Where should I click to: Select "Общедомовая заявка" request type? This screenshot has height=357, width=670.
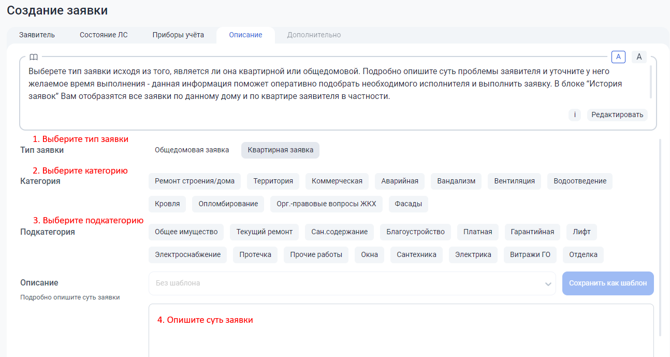192,150
